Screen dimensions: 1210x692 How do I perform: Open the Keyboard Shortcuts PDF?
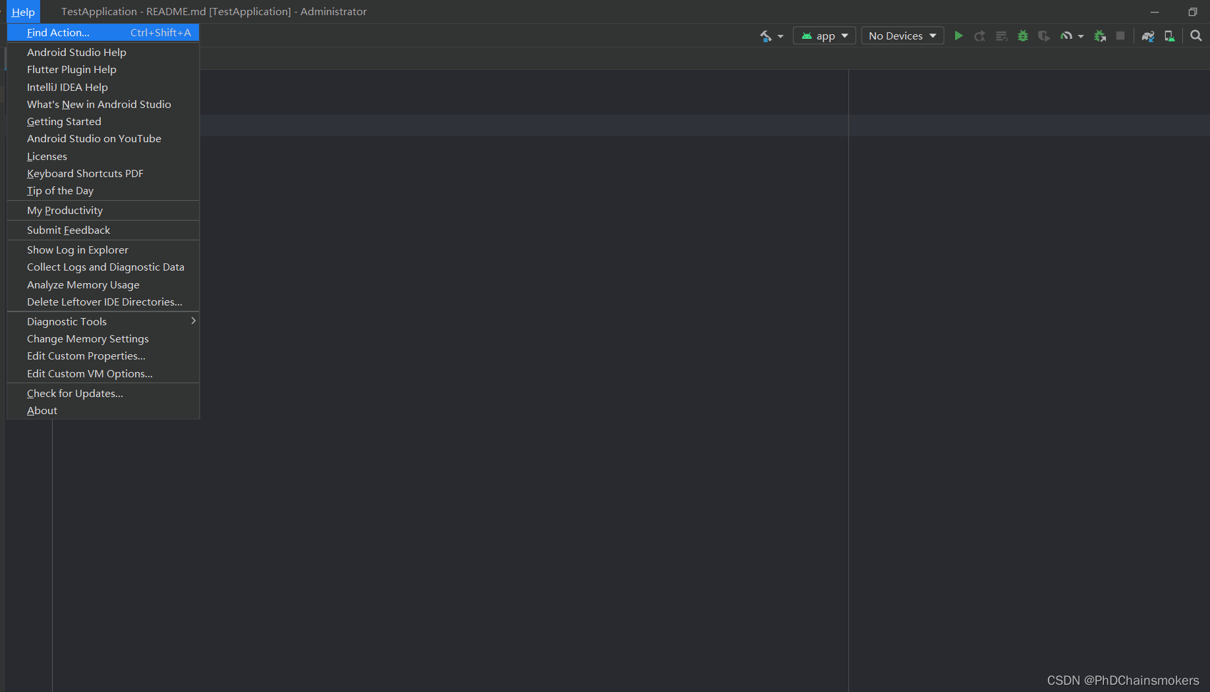[x=84, y=173]
